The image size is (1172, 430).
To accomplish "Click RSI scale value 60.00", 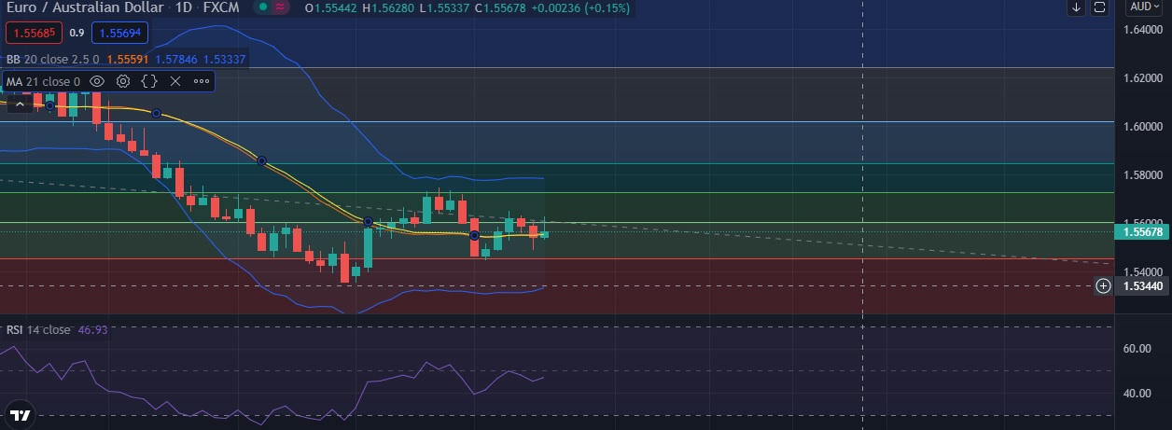I will 1136,348.
